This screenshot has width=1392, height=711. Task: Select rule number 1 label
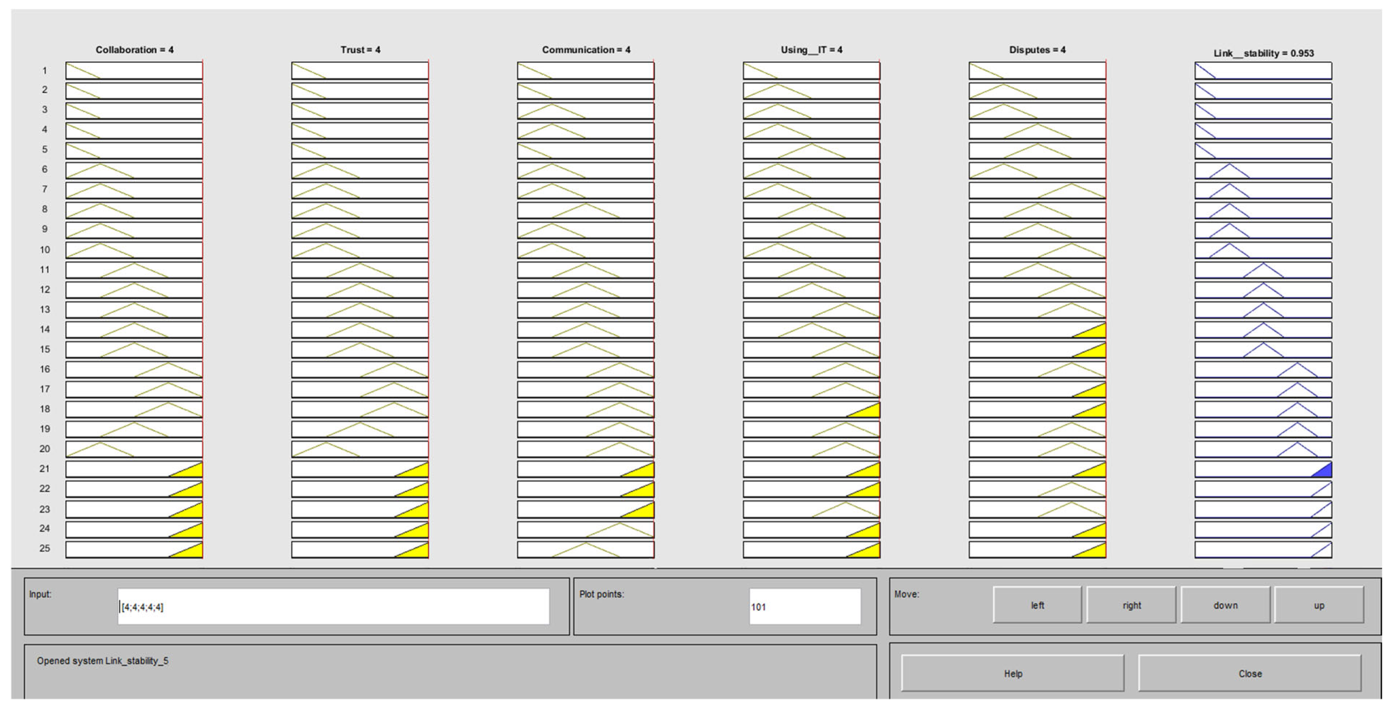(x=44, y=71)
